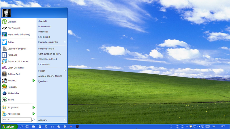Open Chrome from taskbar
This screenshot has width=230, height=129.
(x=65, y=126)
